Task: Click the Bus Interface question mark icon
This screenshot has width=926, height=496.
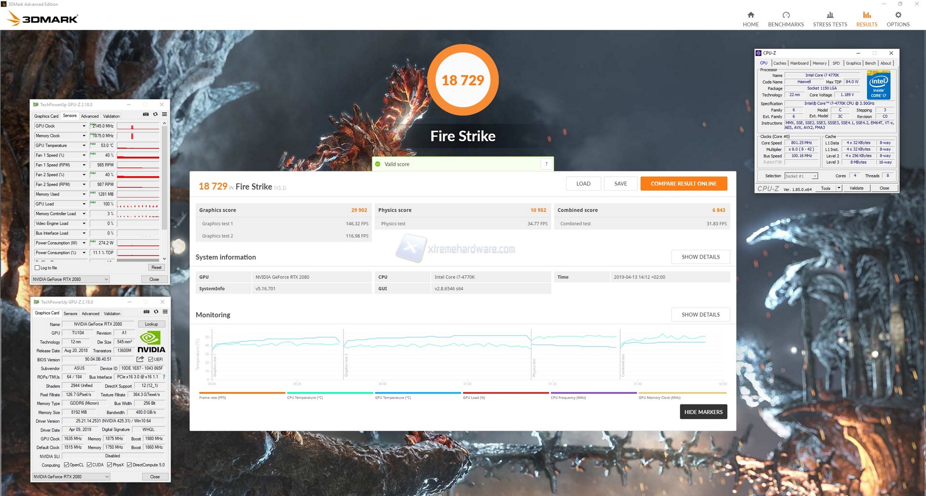Action: pos(164,377)
